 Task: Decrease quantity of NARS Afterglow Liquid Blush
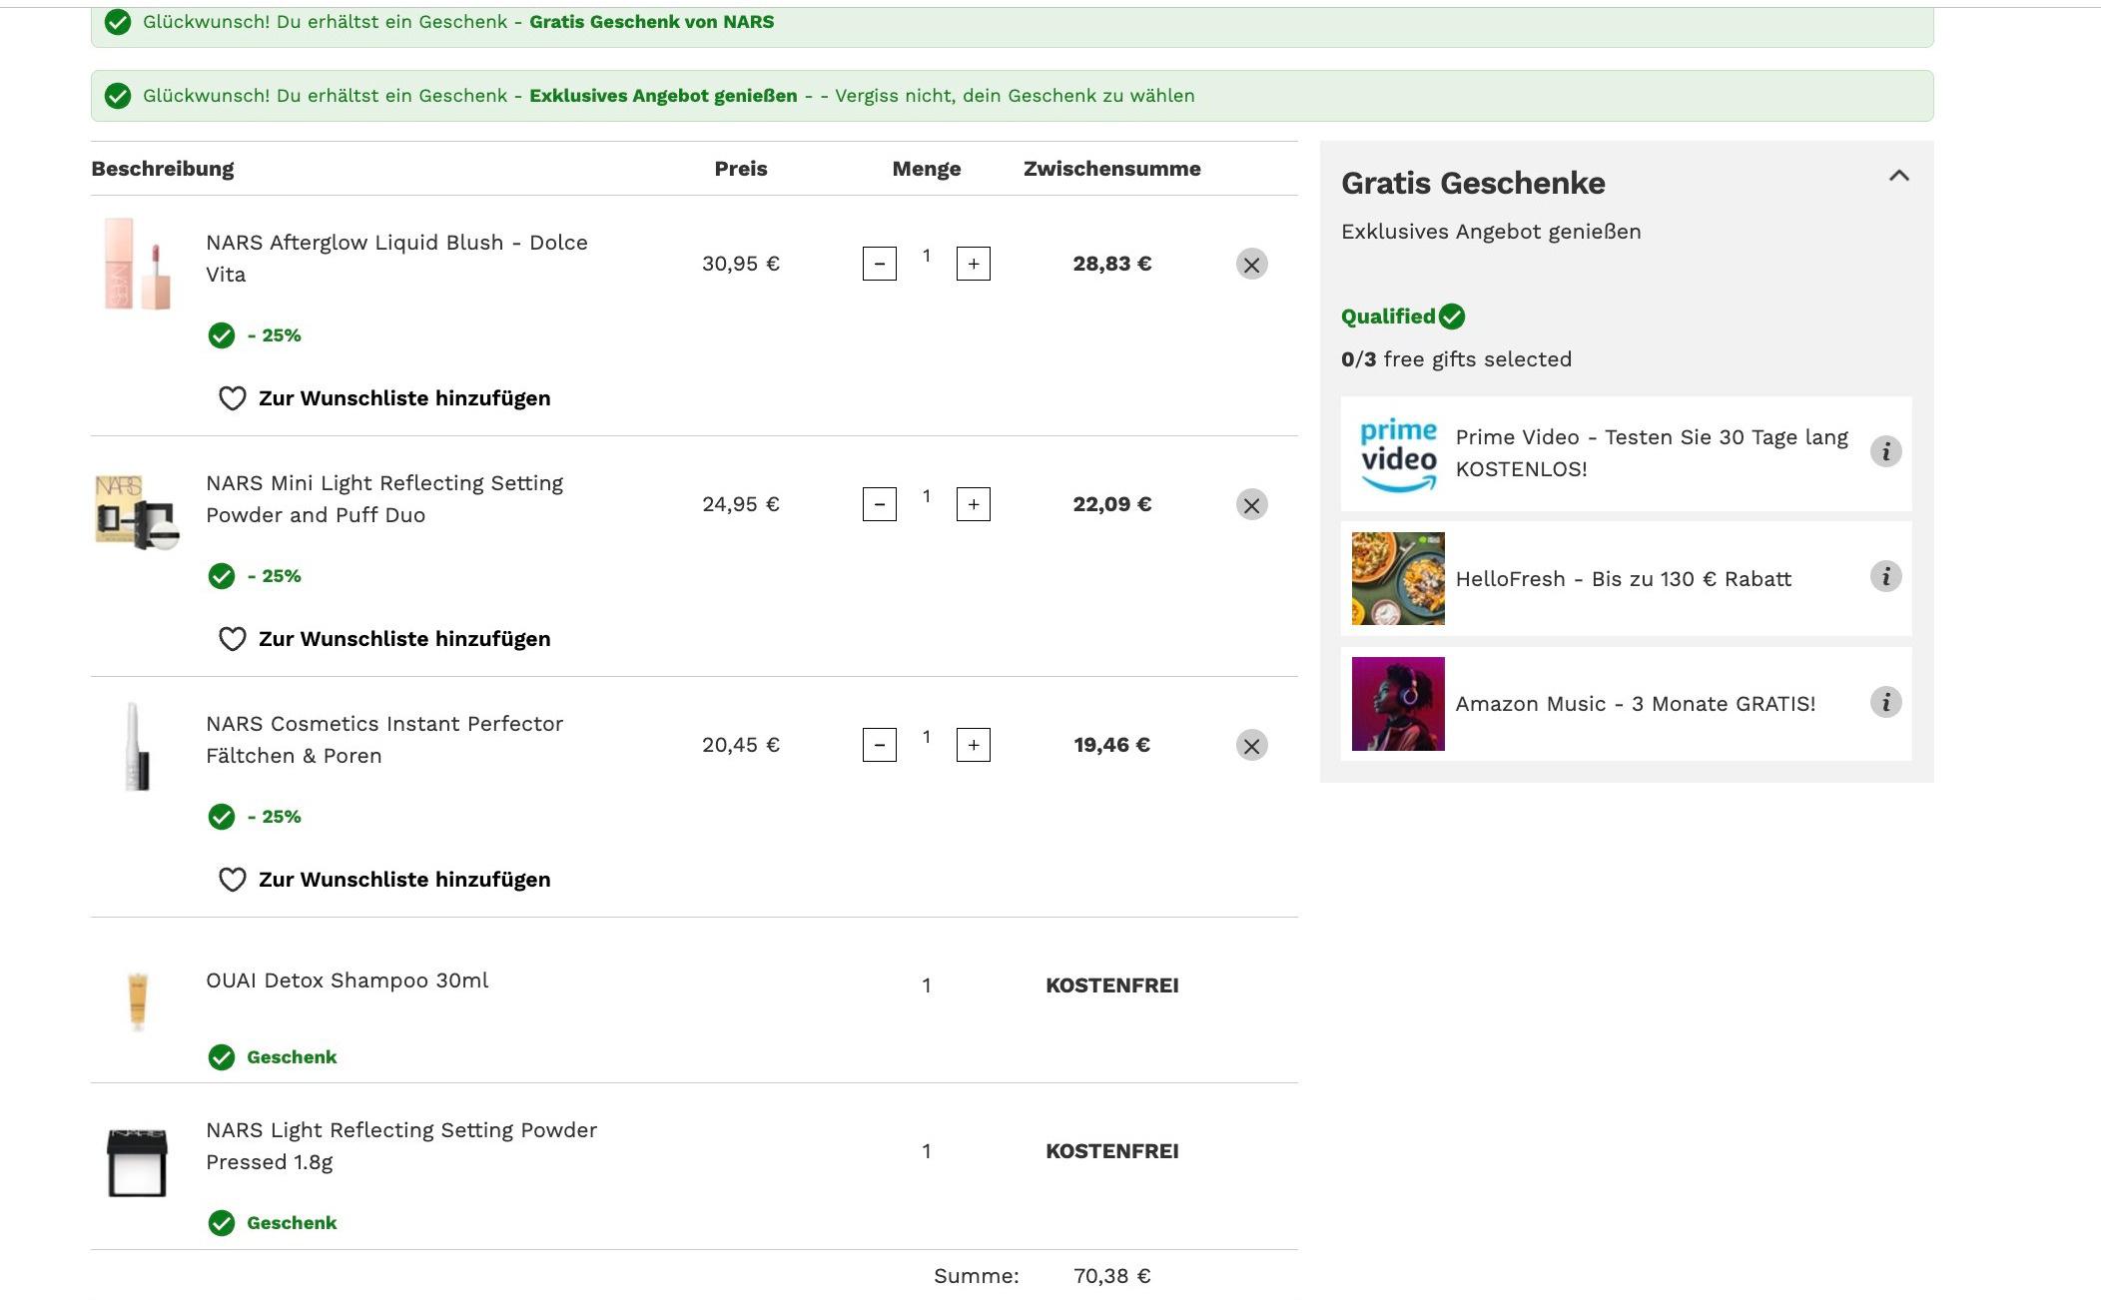coord(879,264)
